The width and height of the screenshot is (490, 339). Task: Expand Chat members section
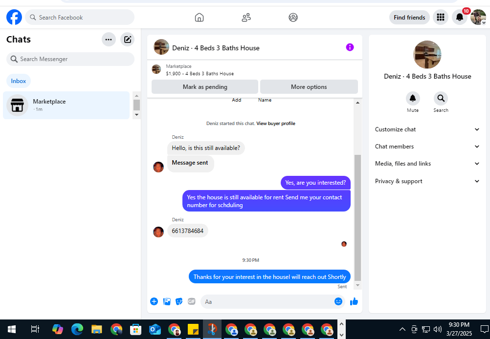pos(427,147)
